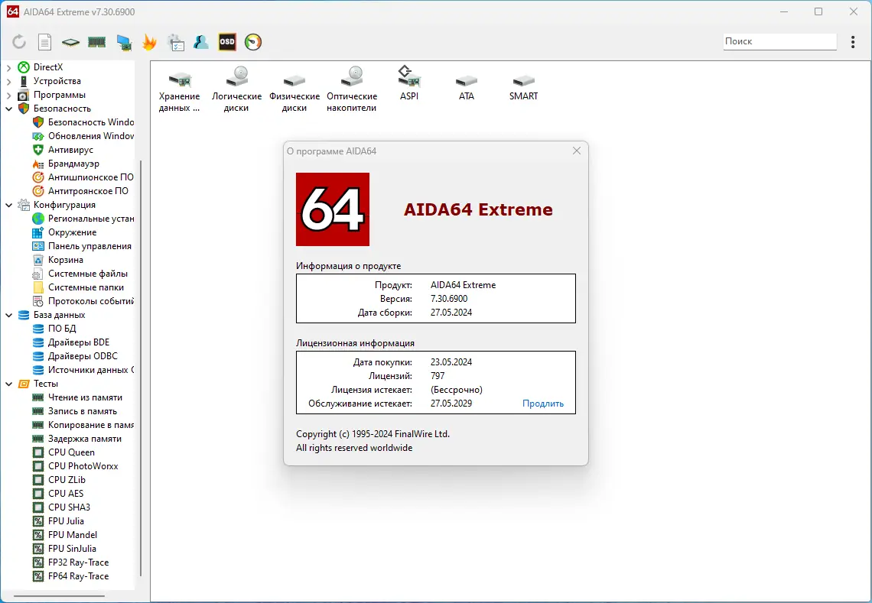Click the Продлить link in license info
The width and height of the screenshot is (872, 603).
(x=543, y=404)
